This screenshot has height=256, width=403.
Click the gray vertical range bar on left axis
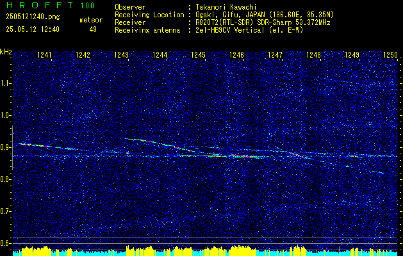point(12,148)
